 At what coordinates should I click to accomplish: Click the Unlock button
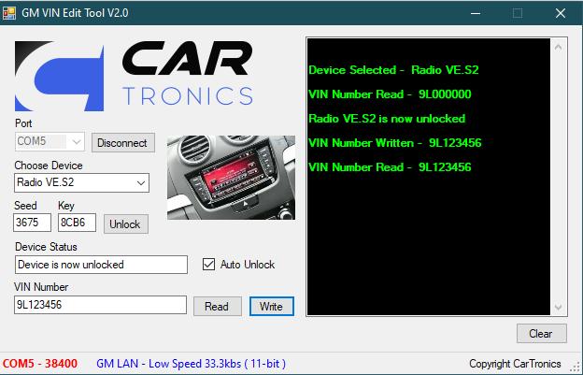(x=126, y=224)
